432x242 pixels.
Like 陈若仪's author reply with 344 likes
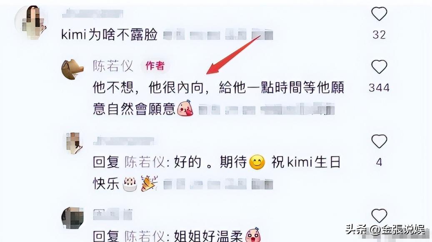379,67
